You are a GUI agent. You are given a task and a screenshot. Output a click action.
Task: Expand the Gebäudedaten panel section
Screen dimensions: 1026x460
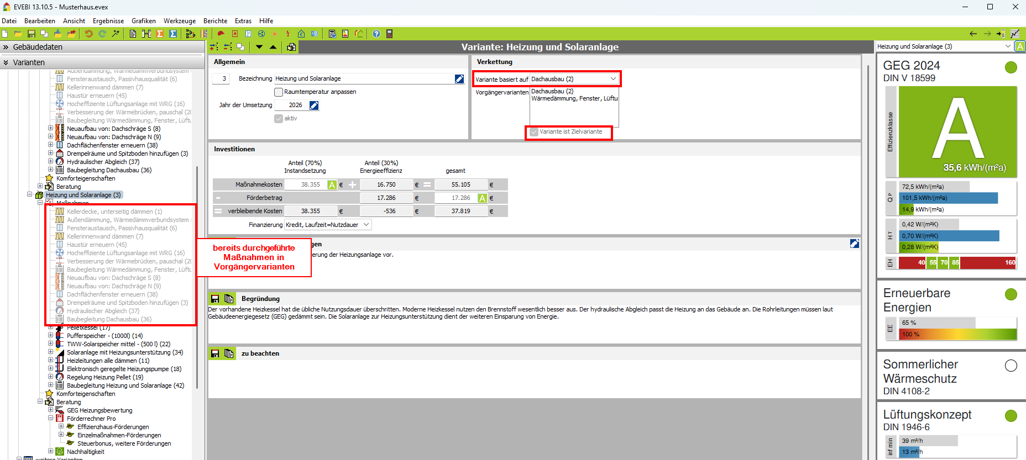pyautogui.click(x=6, y=47)
